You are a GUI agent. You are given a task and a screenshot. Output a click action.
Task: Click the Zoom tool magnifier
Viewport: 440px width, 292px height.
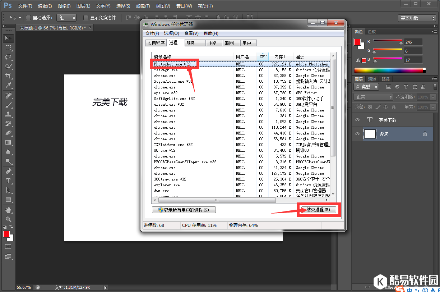click(8, 219)
